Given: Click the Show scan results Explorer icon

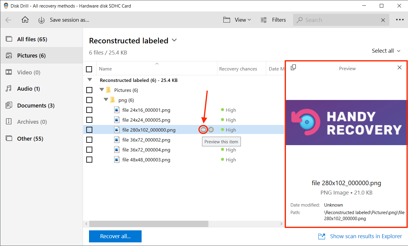Looking at the screenshot, I should tap(322, 236).
